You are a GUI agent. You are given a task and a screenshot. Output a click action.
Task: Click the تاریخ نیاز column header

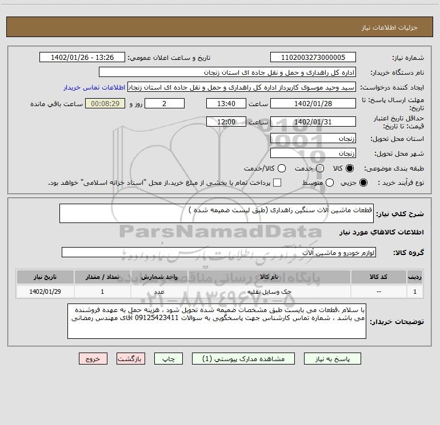click(45, 277)
